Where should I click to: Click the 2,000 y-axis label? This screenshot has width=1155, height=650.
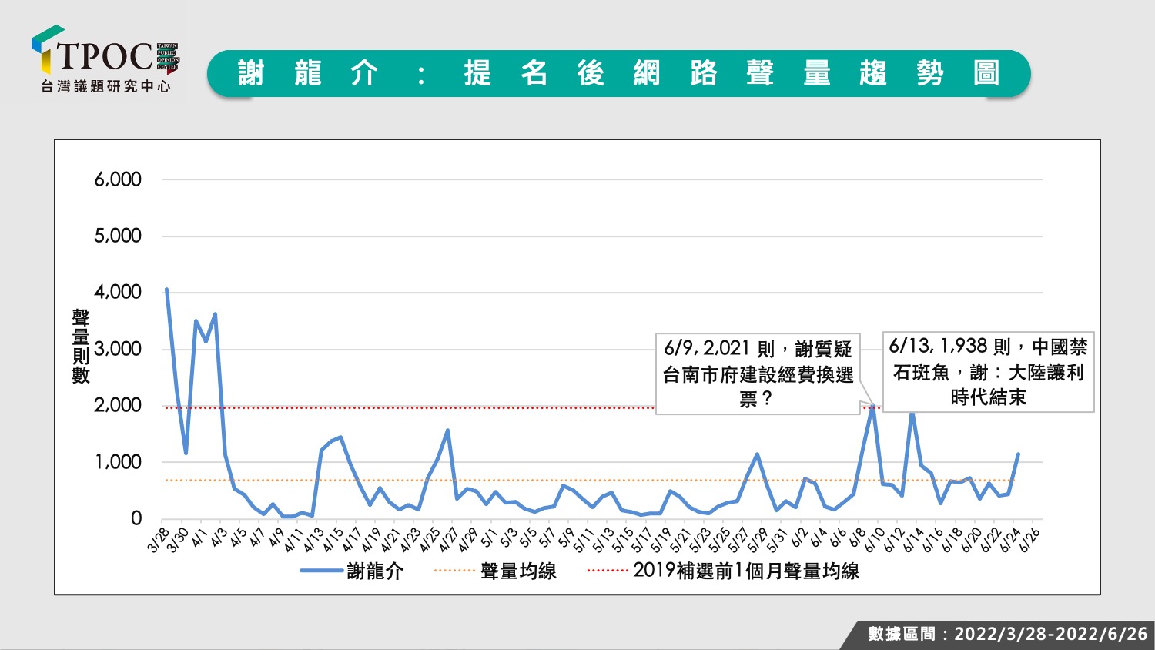118,405
